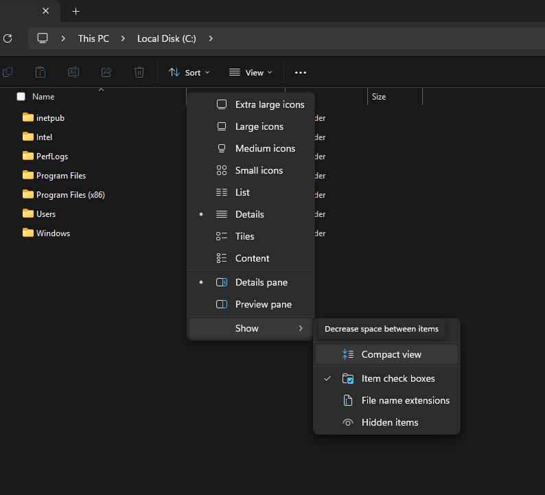Image resolution: width=545 pixels, height=495 pixels.
Task: Choose Medium icons view
Action: pyautogui.click(x=251, y=148)
